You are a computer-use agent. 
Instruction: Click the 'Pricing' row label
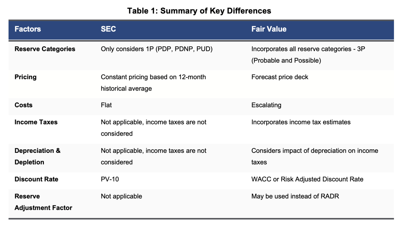(26, 77)
